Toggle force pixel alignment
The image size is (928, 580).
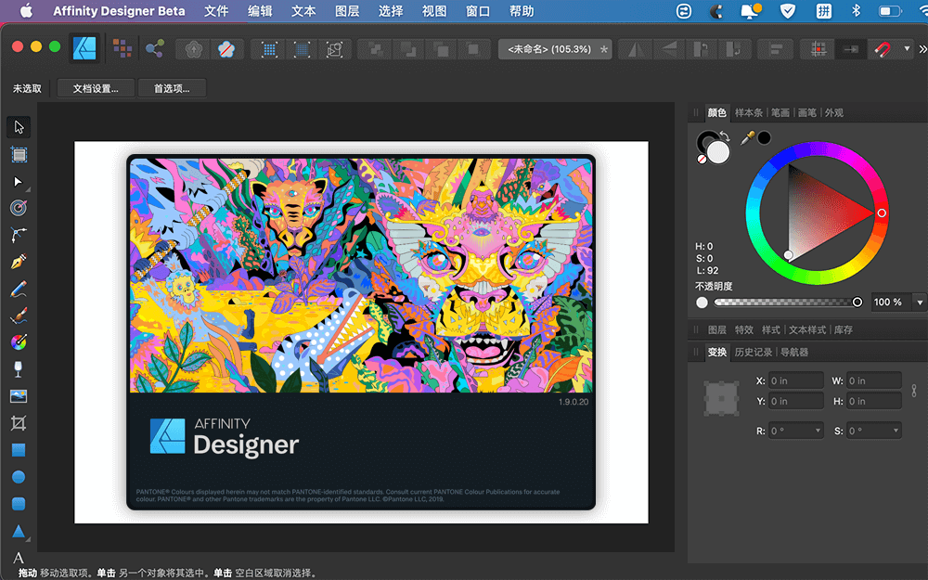click(818, 49)
